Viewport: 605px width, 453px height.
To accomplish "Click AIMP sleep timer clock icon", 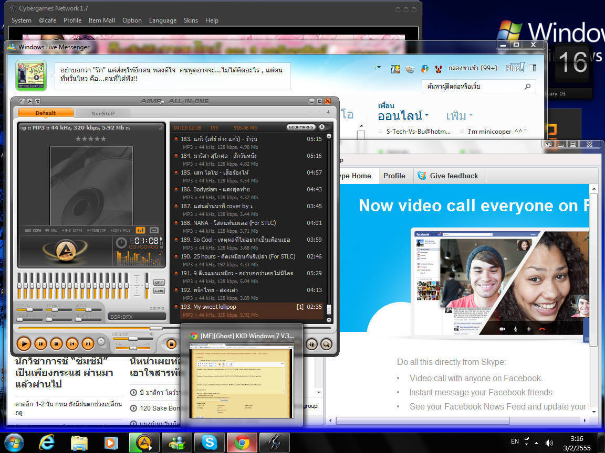I will click(x=121, y=242).
